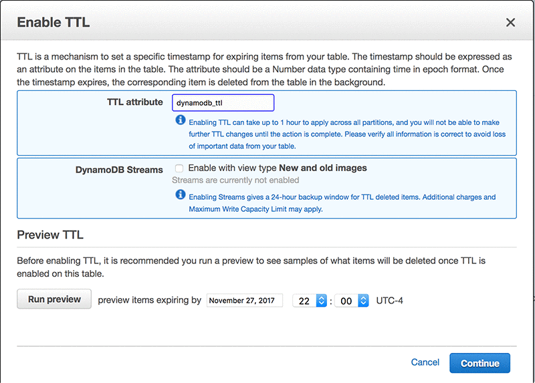This screenshot has width=535, height=383.
Task: Click the 'DynamoDB Streams' section label
Action: pyautogui.click(x=119, y=170)
